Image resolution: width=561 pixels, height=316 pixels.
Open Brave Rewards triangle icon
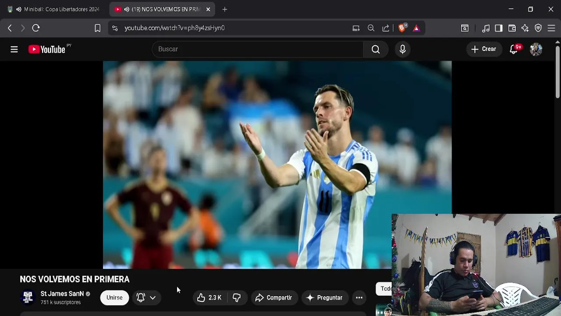pyautogui.click(x=416, y=28)
